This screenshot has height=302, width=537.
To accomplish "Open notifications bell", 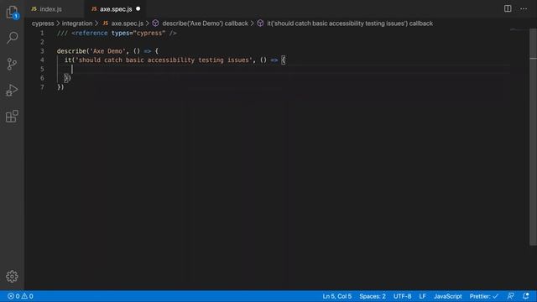I will coord(526,296).
